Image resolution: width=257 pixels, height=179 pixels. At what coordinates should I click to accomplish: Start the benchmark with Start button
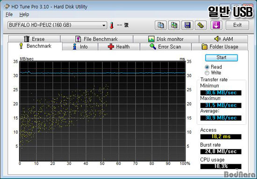coord(221,57)
